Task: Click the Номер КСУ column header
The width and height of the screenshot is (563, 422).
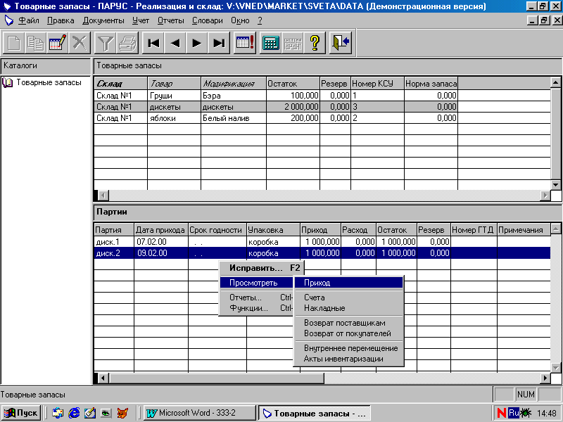Action: click(x=377, y=84)
